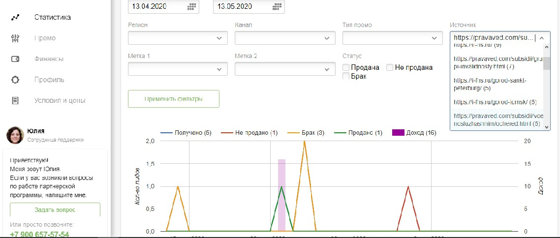This screenshot has width=560, height=238.
Task: Open the Условия и цены page
Action: coord(60,100)
